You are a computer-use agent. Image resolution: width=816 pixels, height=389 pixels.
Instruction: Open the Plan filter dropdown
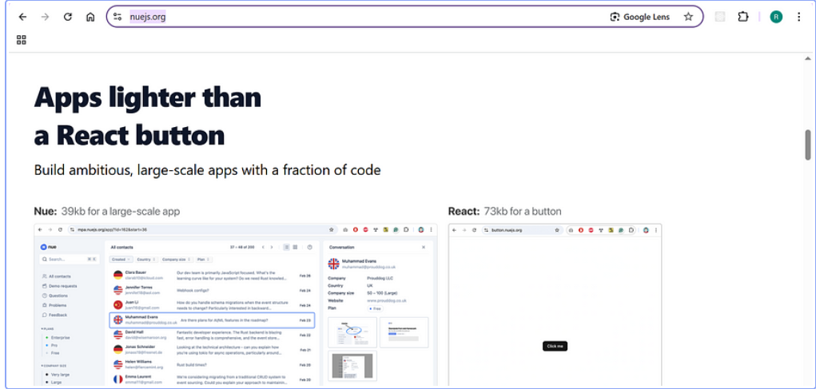[202, 259]
